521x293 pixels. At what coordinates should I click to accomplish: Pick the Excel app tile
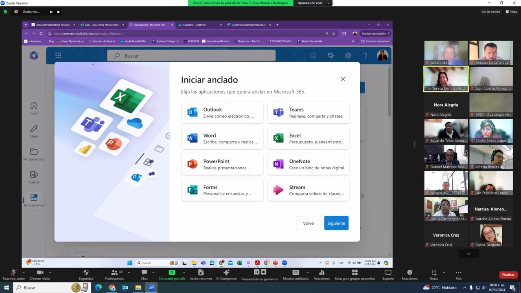[308, 138]
